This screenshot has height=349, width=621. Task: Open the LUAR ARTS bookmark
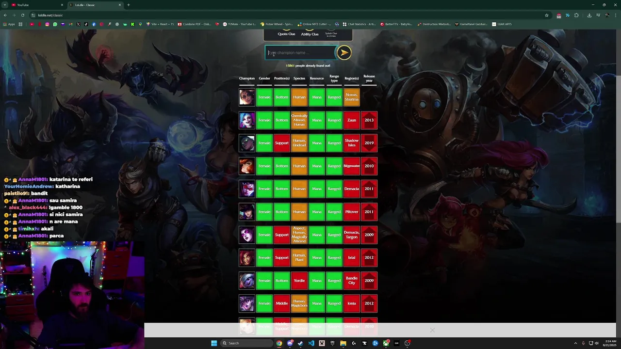[502, 24]
